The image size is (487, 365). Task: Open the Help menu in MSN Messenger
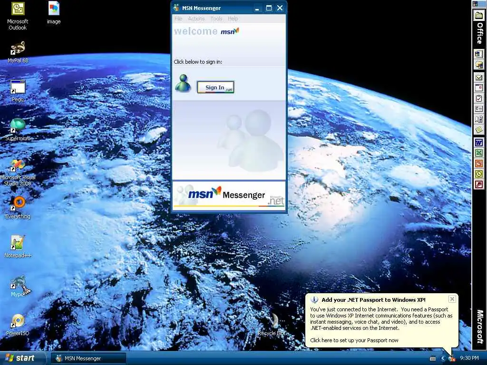click(x=233, y=19)
